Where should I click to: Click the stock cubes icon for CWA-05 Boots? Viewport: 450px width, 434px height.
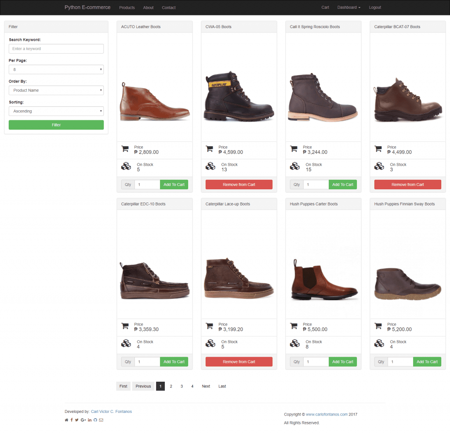210,167
